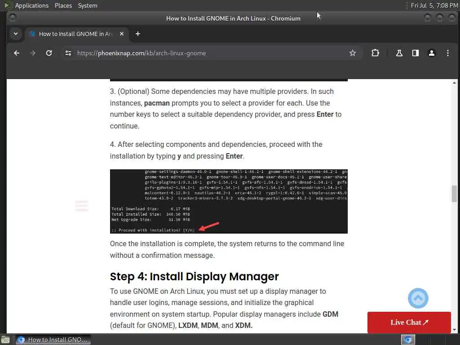The width and height of the screenshot is (460, 345).
Task: Select the Chromium taskbar window button
Action: coord(53,340)
